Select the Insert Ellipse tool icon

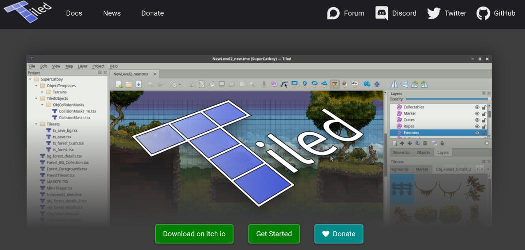coord(314,84)
